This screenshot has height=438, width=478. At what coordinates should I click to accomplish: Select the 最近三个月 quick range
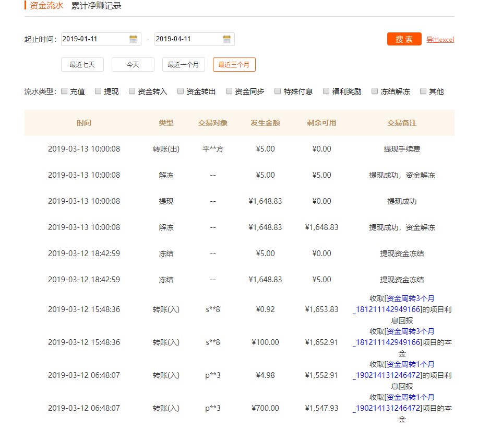[x=234, y=64]
